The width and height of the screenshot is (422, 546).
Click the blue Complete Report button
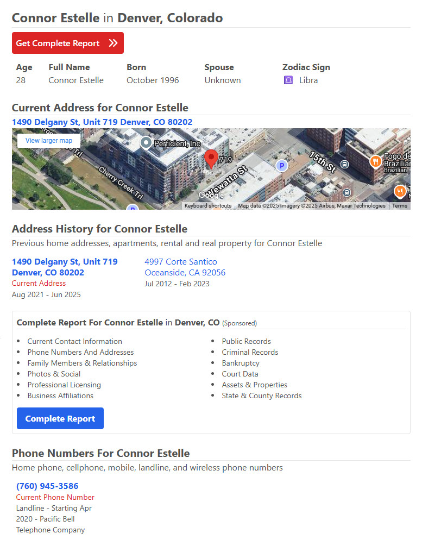click(60, 418)
